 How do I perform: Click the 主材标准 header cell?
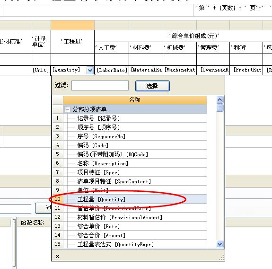(x=15, y=42)
